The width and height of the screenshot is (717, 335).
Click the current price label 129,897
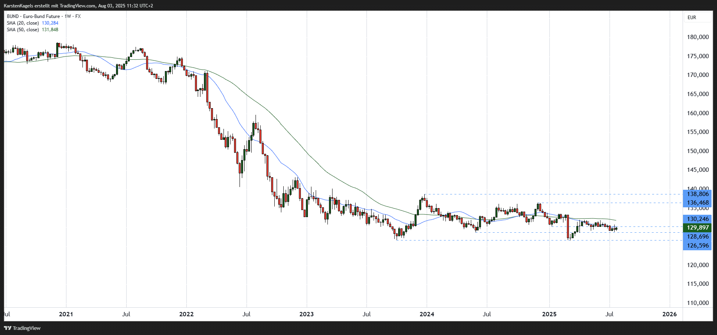(697, 228)
